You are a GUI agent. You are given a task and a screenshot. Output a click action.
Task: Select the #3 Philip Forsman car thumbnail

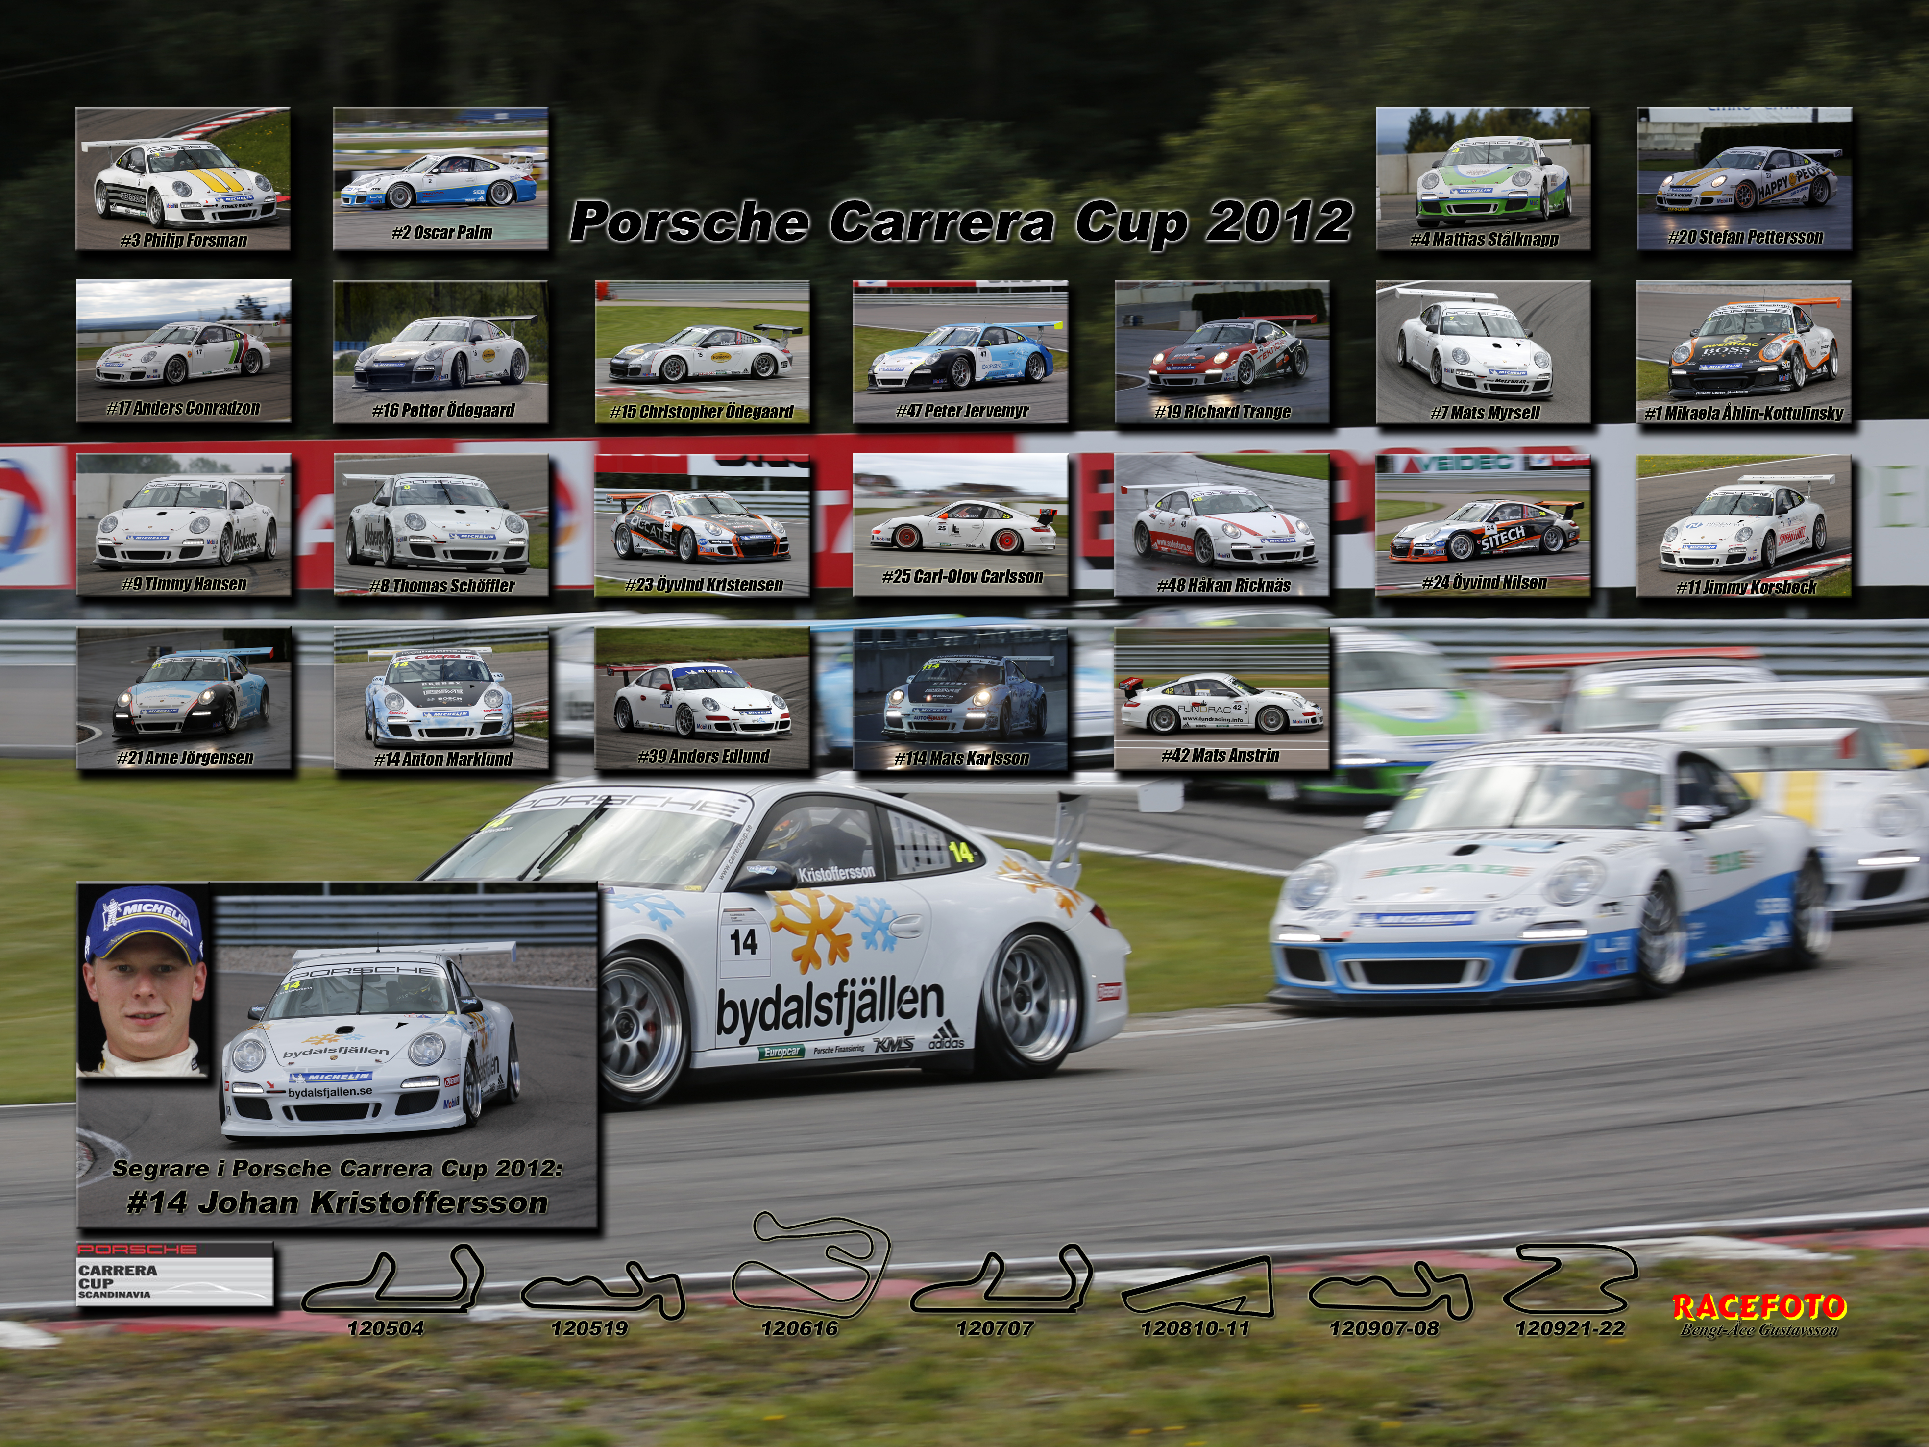coord(183,179)
